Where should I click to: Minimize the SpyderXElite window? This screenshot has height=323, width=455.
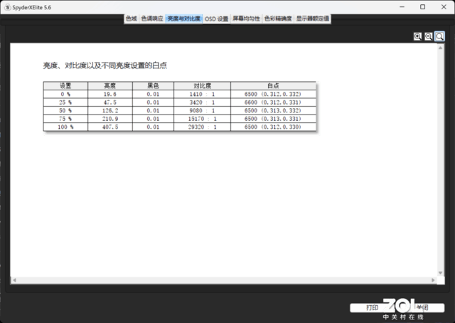coord(402,7)
